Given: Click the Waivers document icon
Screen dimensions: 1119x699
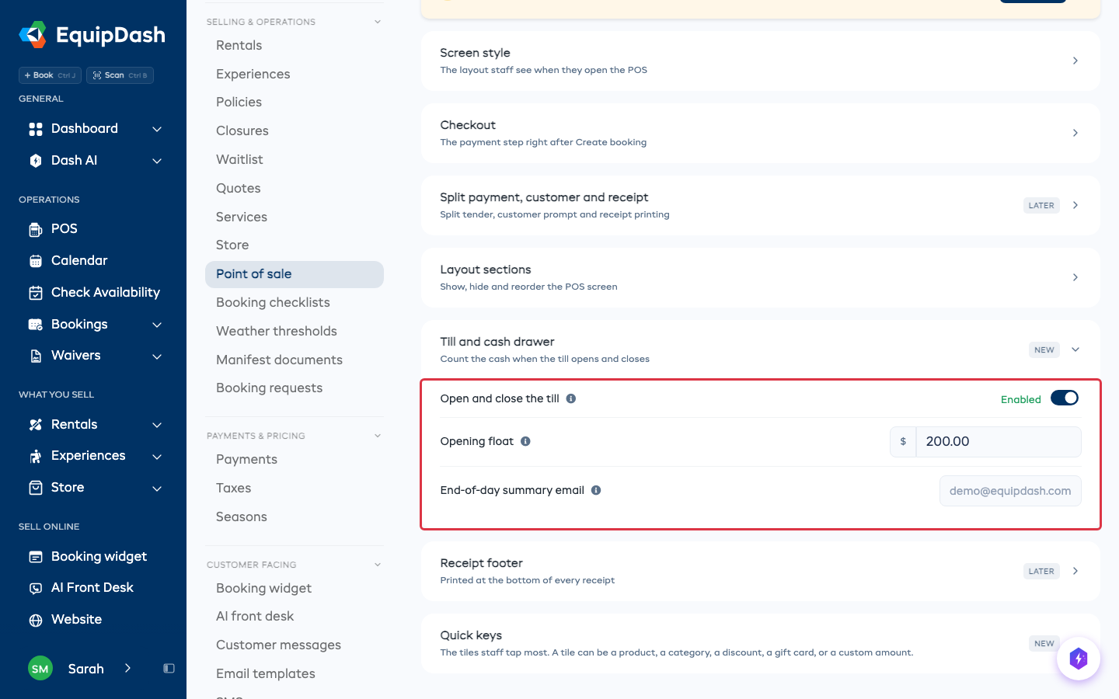Looking at the screenshot, I should pyautogui.click(x=36, y=356).
